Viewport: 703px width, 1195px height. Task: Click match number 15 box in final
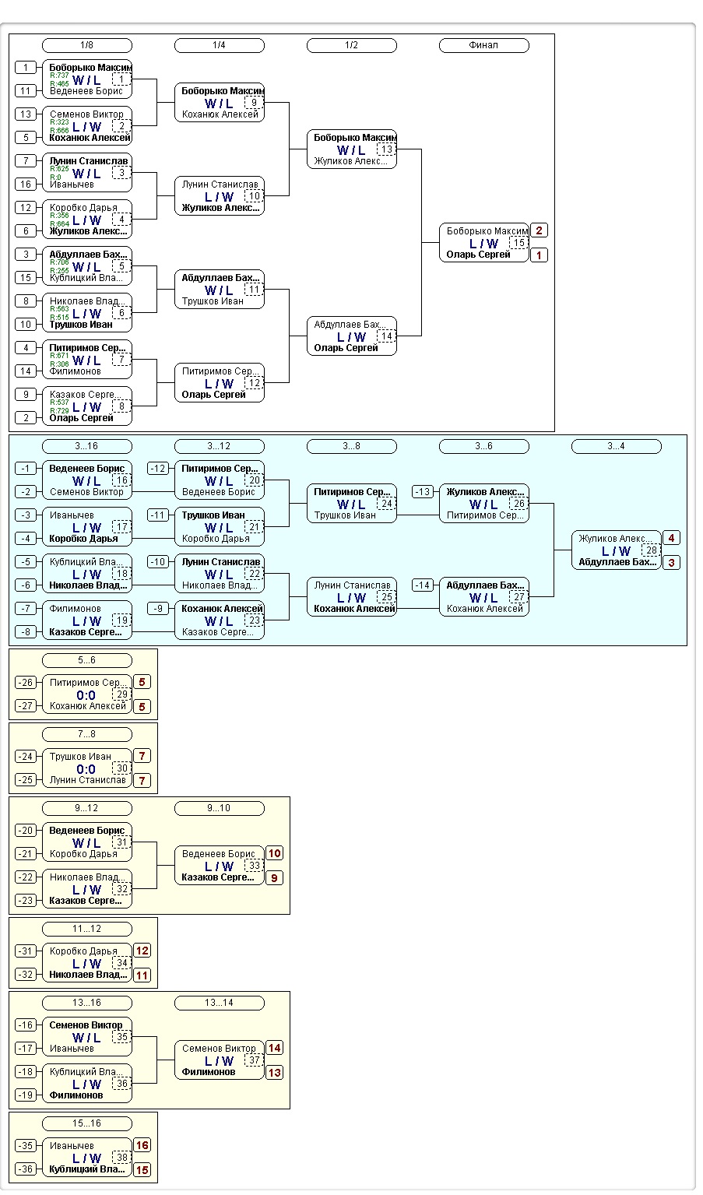(518, 243)
